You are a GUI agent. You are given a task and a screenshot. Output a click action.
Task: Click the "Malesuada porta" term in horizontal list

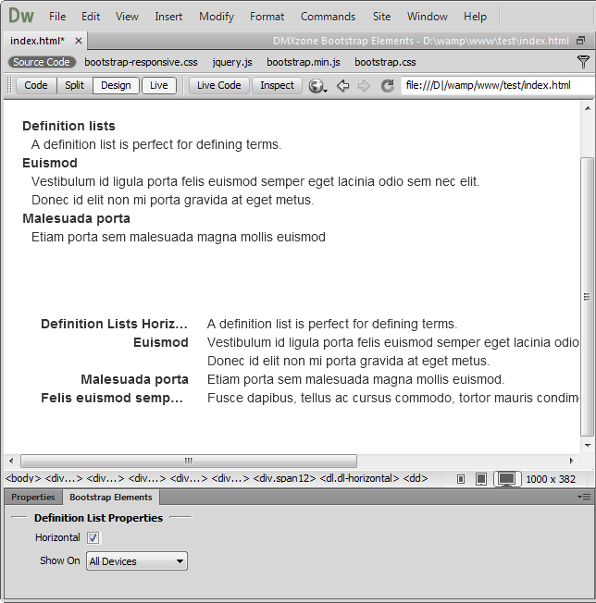click(x=135, y=379)
